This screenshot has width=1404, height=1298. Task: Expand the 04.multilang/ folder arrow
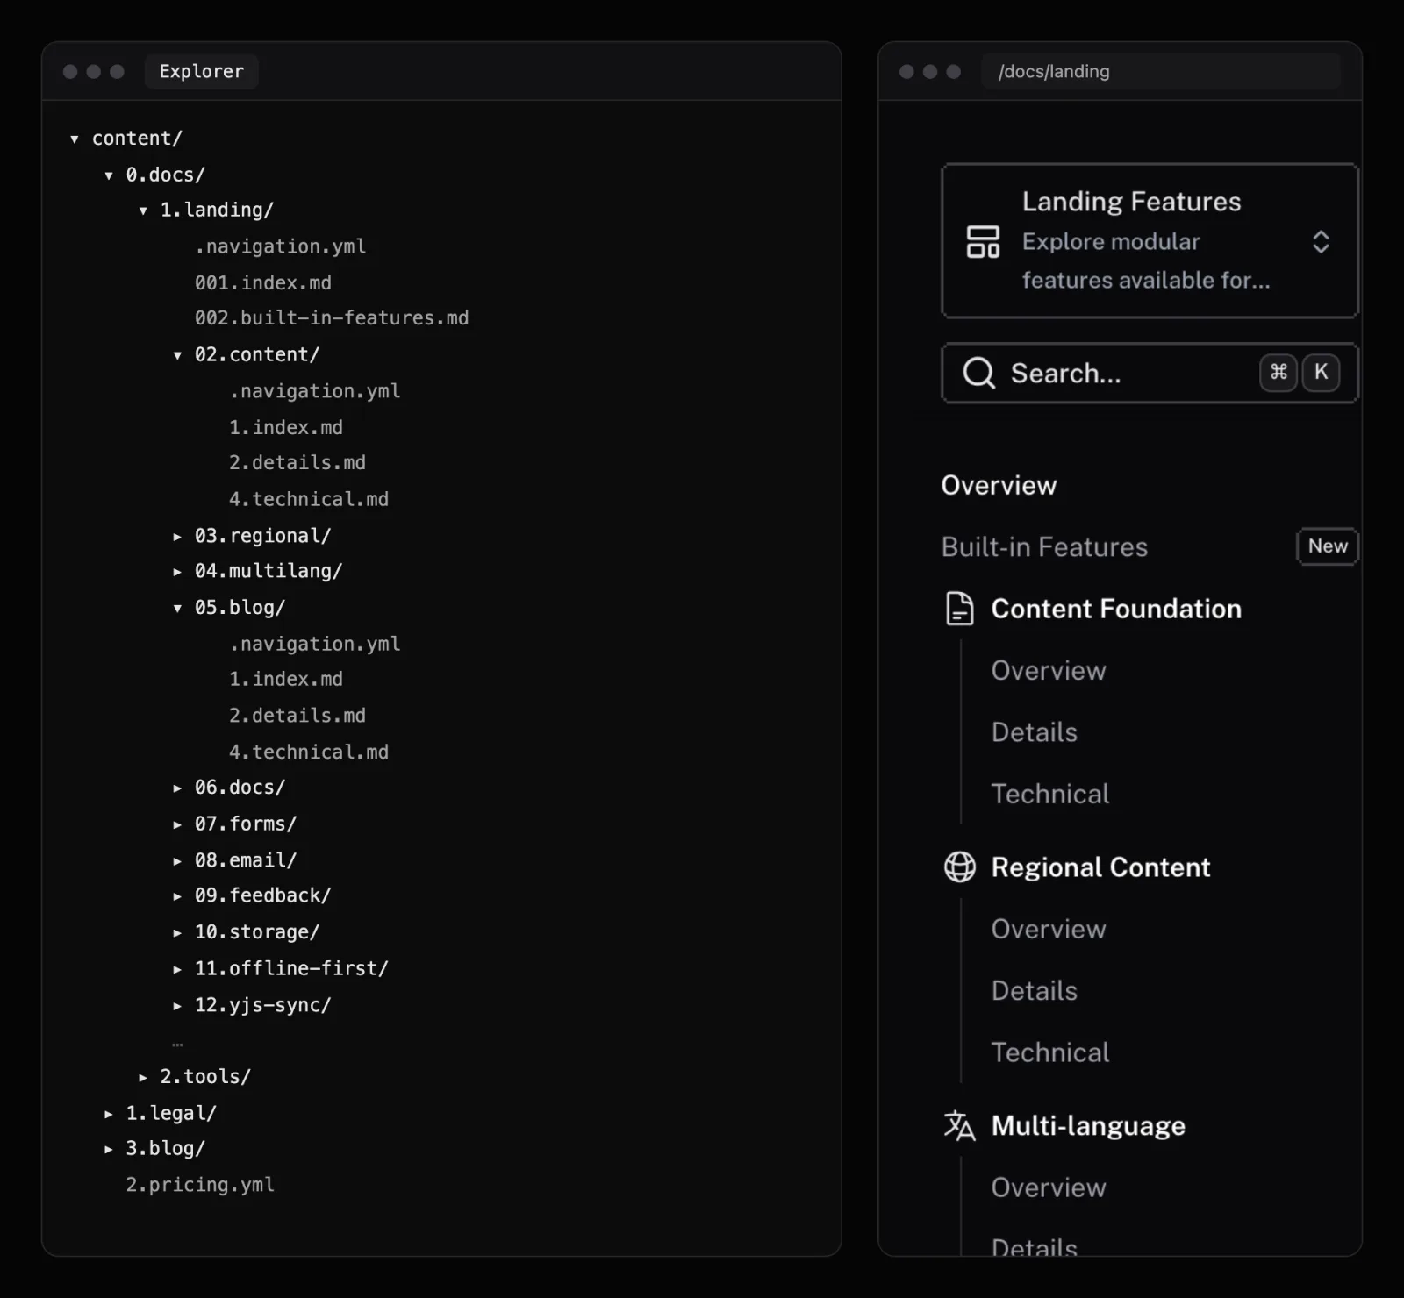click(x=177, y=572)
